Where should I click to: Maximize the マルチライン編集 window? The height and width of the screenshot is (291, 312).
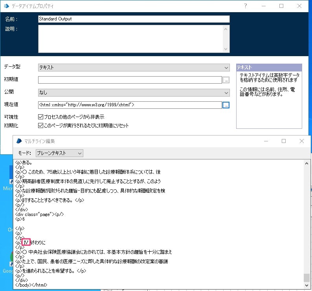point(284,141)
